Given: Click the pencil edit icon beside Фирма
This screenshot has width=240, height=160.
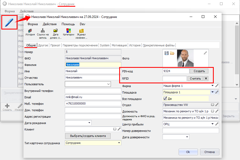Looking at the screenshot, I should (217, 86).
